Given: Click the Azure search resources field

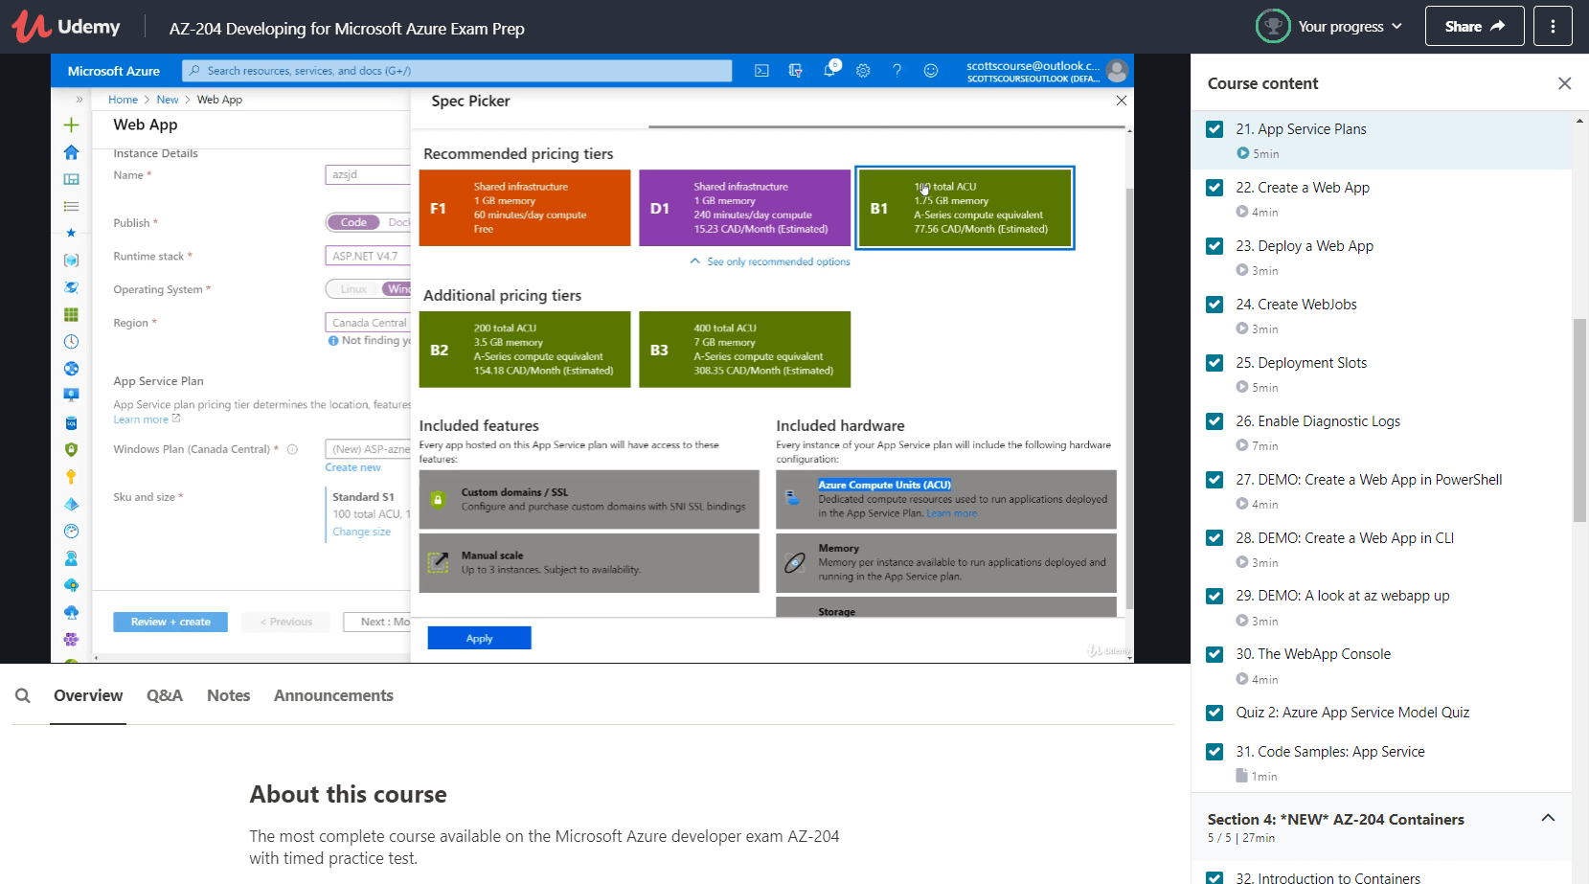Looking at the screenshot, I should 457,71.
